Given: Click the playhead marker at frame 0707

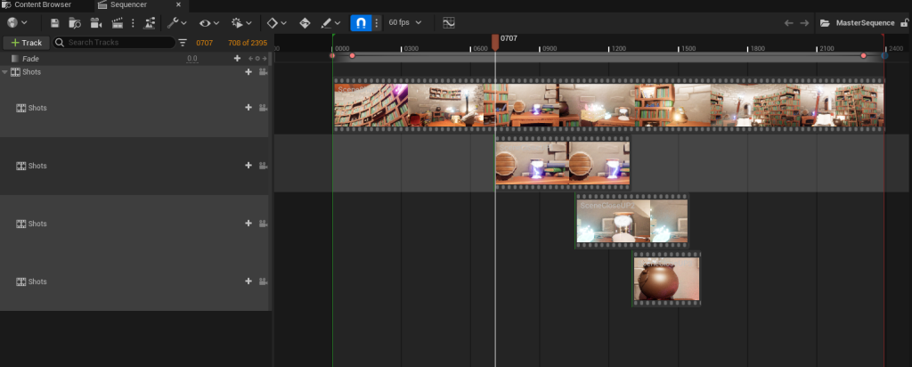Looking at the screenshot, I should [x=495, y=42].
